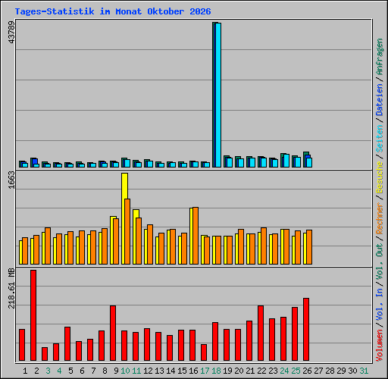The image size is (388, 379).
Task: Click green day 25 axis label
Action: (x=296, y=371)
